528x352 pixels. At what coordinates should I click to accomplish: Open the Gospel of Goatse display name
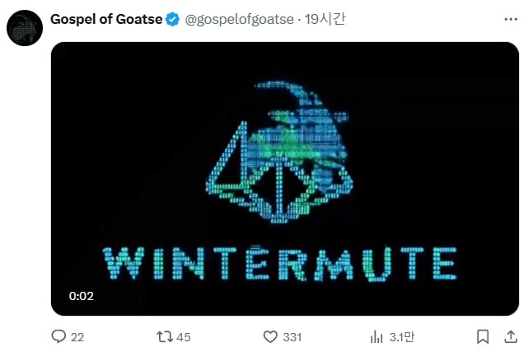[x=106, y=19]
